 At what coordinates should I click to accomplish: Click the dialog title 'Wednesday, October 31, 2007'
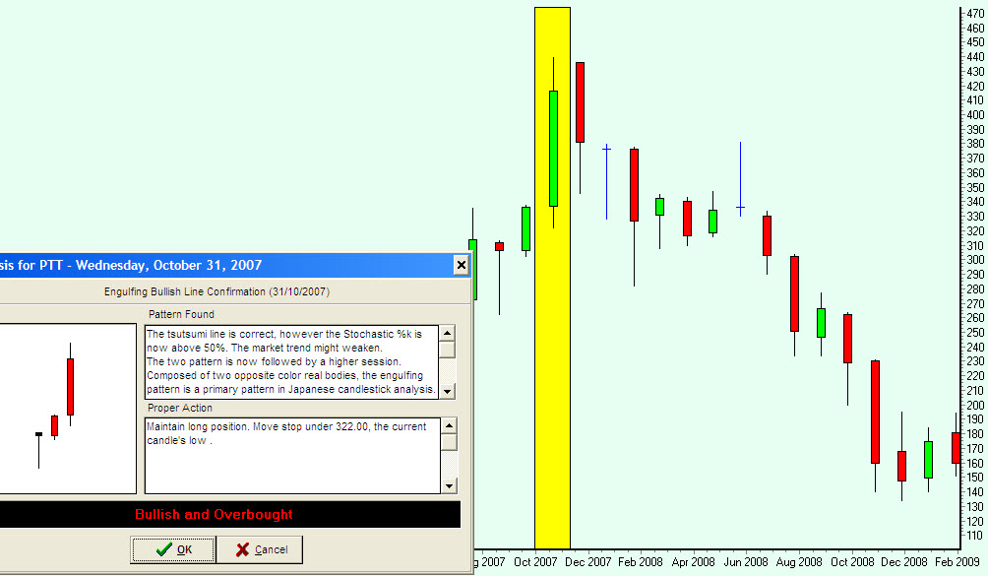(169, 265)
